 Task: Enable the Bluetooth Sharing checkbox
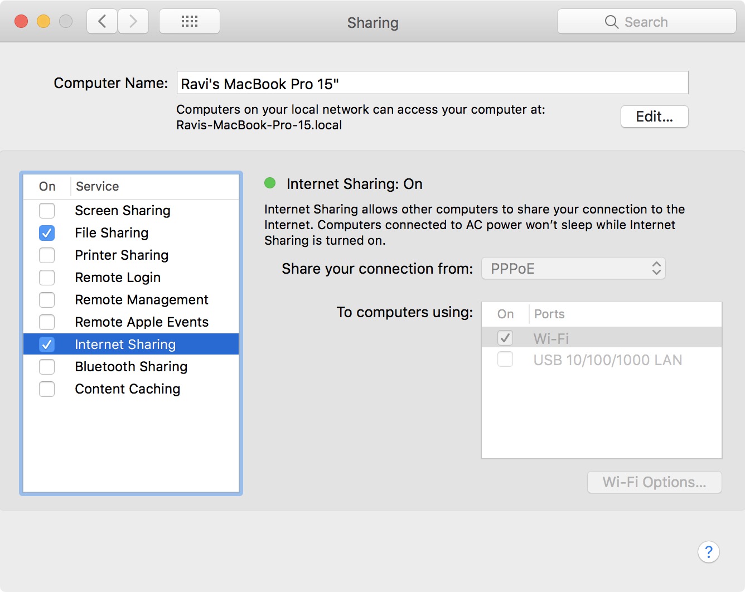47,367
